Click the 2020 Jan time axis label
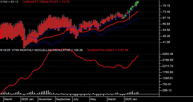Image resolution: width=193 pixels, height=102 pixels. click(28, 99)
